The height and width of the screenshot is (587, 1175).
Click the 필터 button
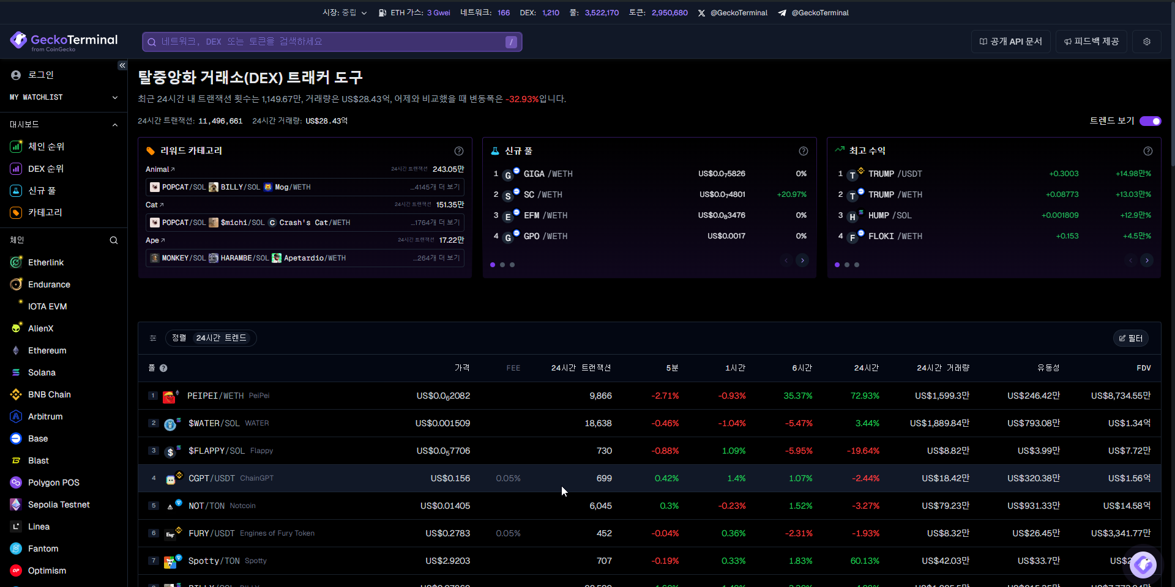[1131, 338]
